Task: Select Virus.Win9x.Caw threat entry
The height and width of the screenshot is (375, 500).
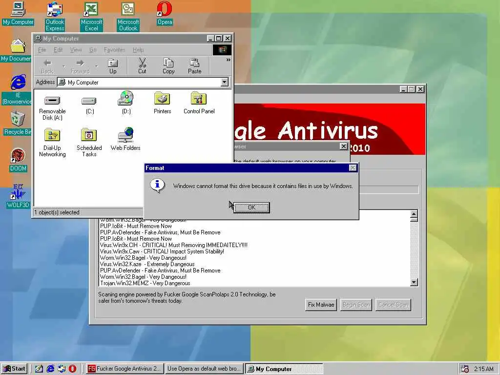Action: click(162, 251)
